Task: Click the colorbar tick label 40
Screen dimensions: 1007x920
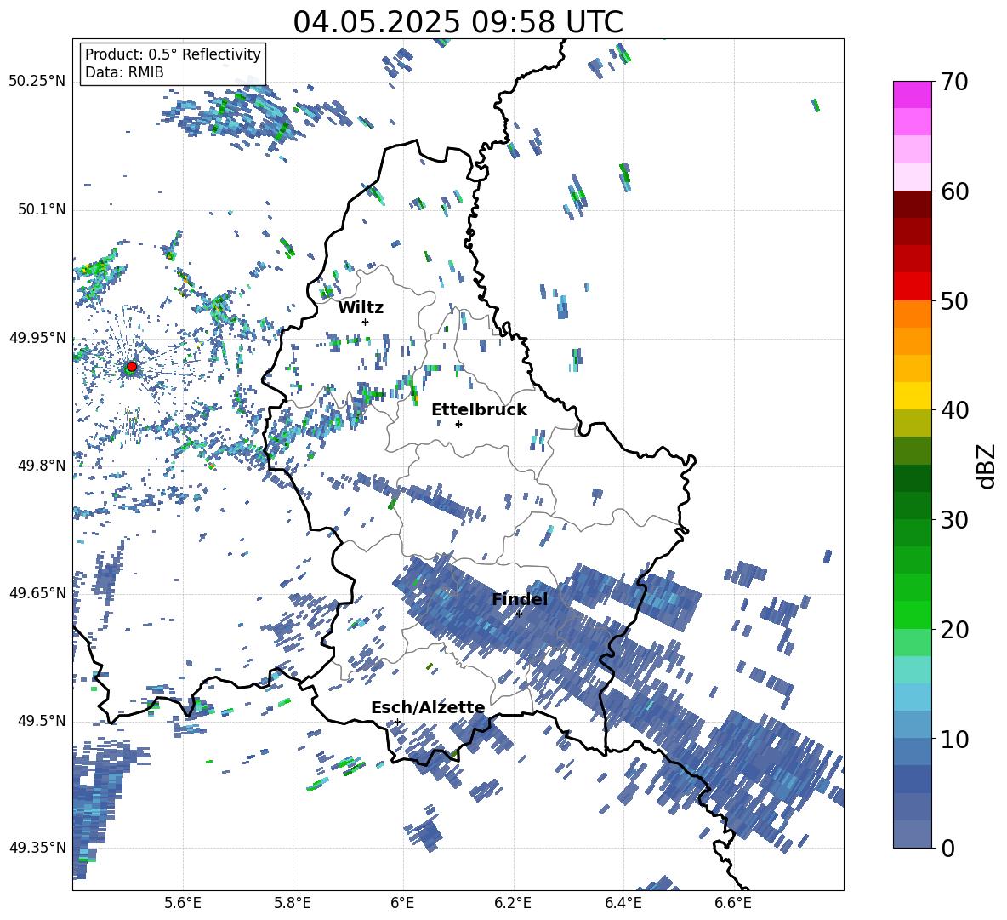Action: point(954,410)
